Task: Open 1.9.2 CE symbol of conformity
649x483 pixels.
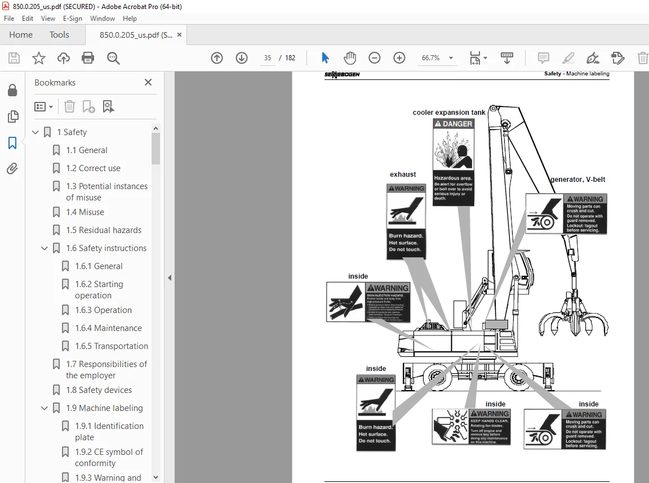Action: [109, 458]
